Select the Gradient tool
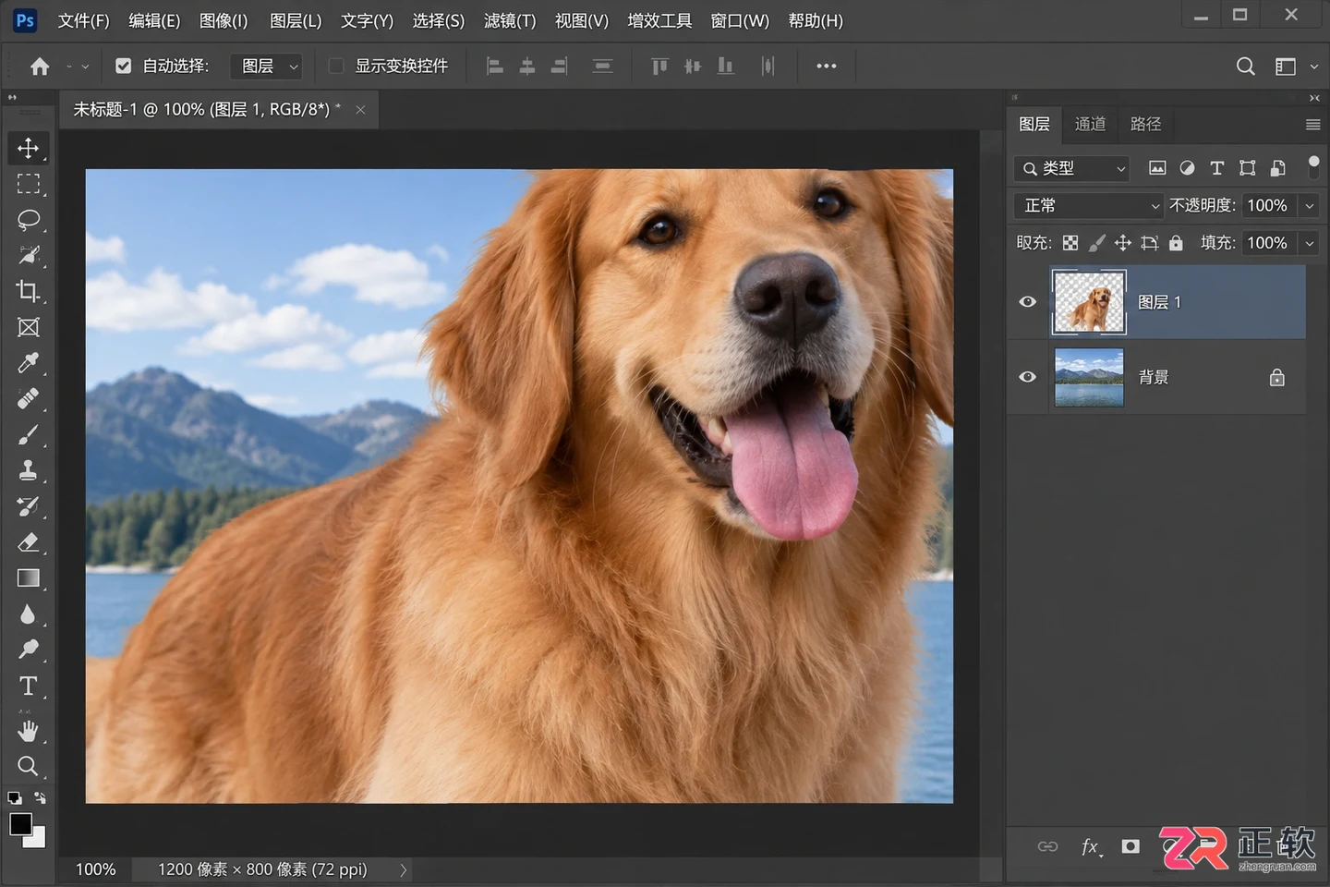 pyautogui.click(x=28, y=578)
